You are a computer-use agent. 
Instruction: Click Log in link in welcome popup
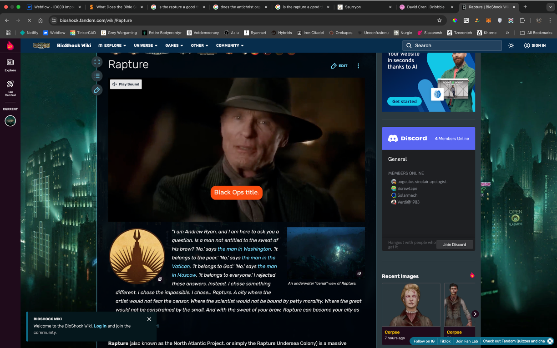(100, 326)
